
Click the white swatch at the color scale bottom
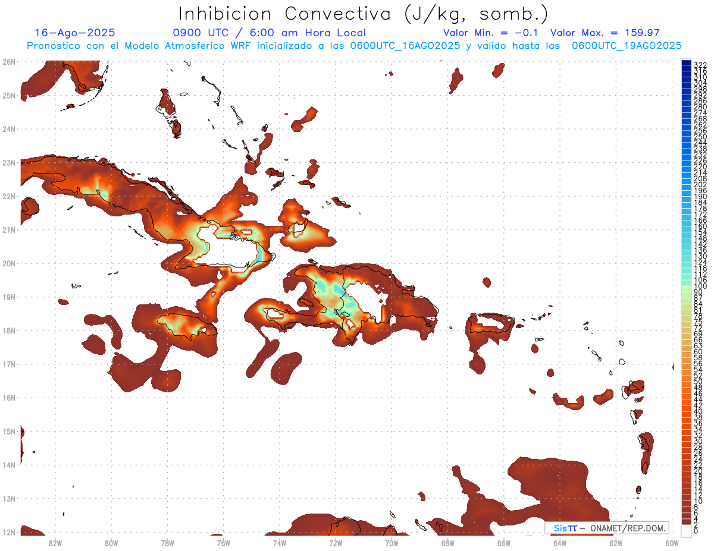[x=687, y=530]
